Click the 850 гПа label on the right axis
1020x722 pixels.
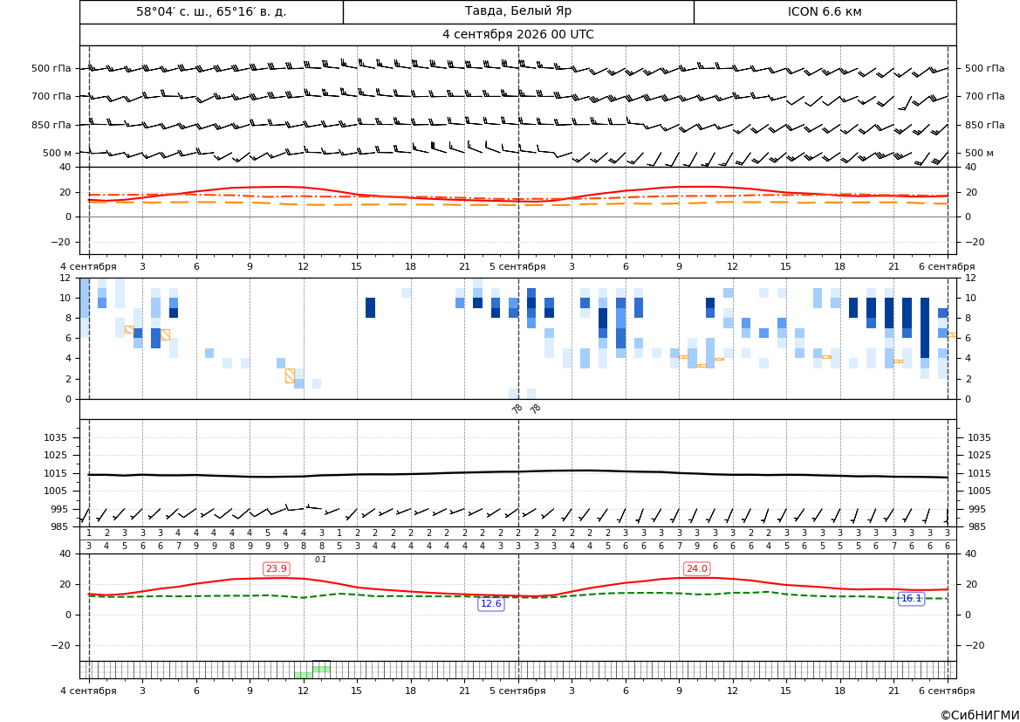click(984, 125)
